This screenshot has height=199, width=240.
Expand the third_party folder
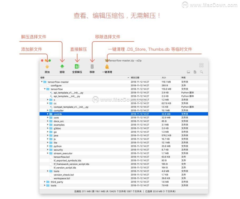(x=45, y=182)
